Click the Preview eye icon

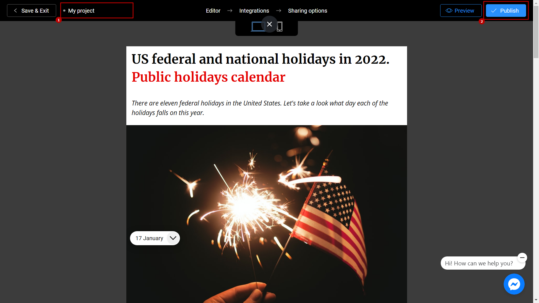[x=449, y=10]
